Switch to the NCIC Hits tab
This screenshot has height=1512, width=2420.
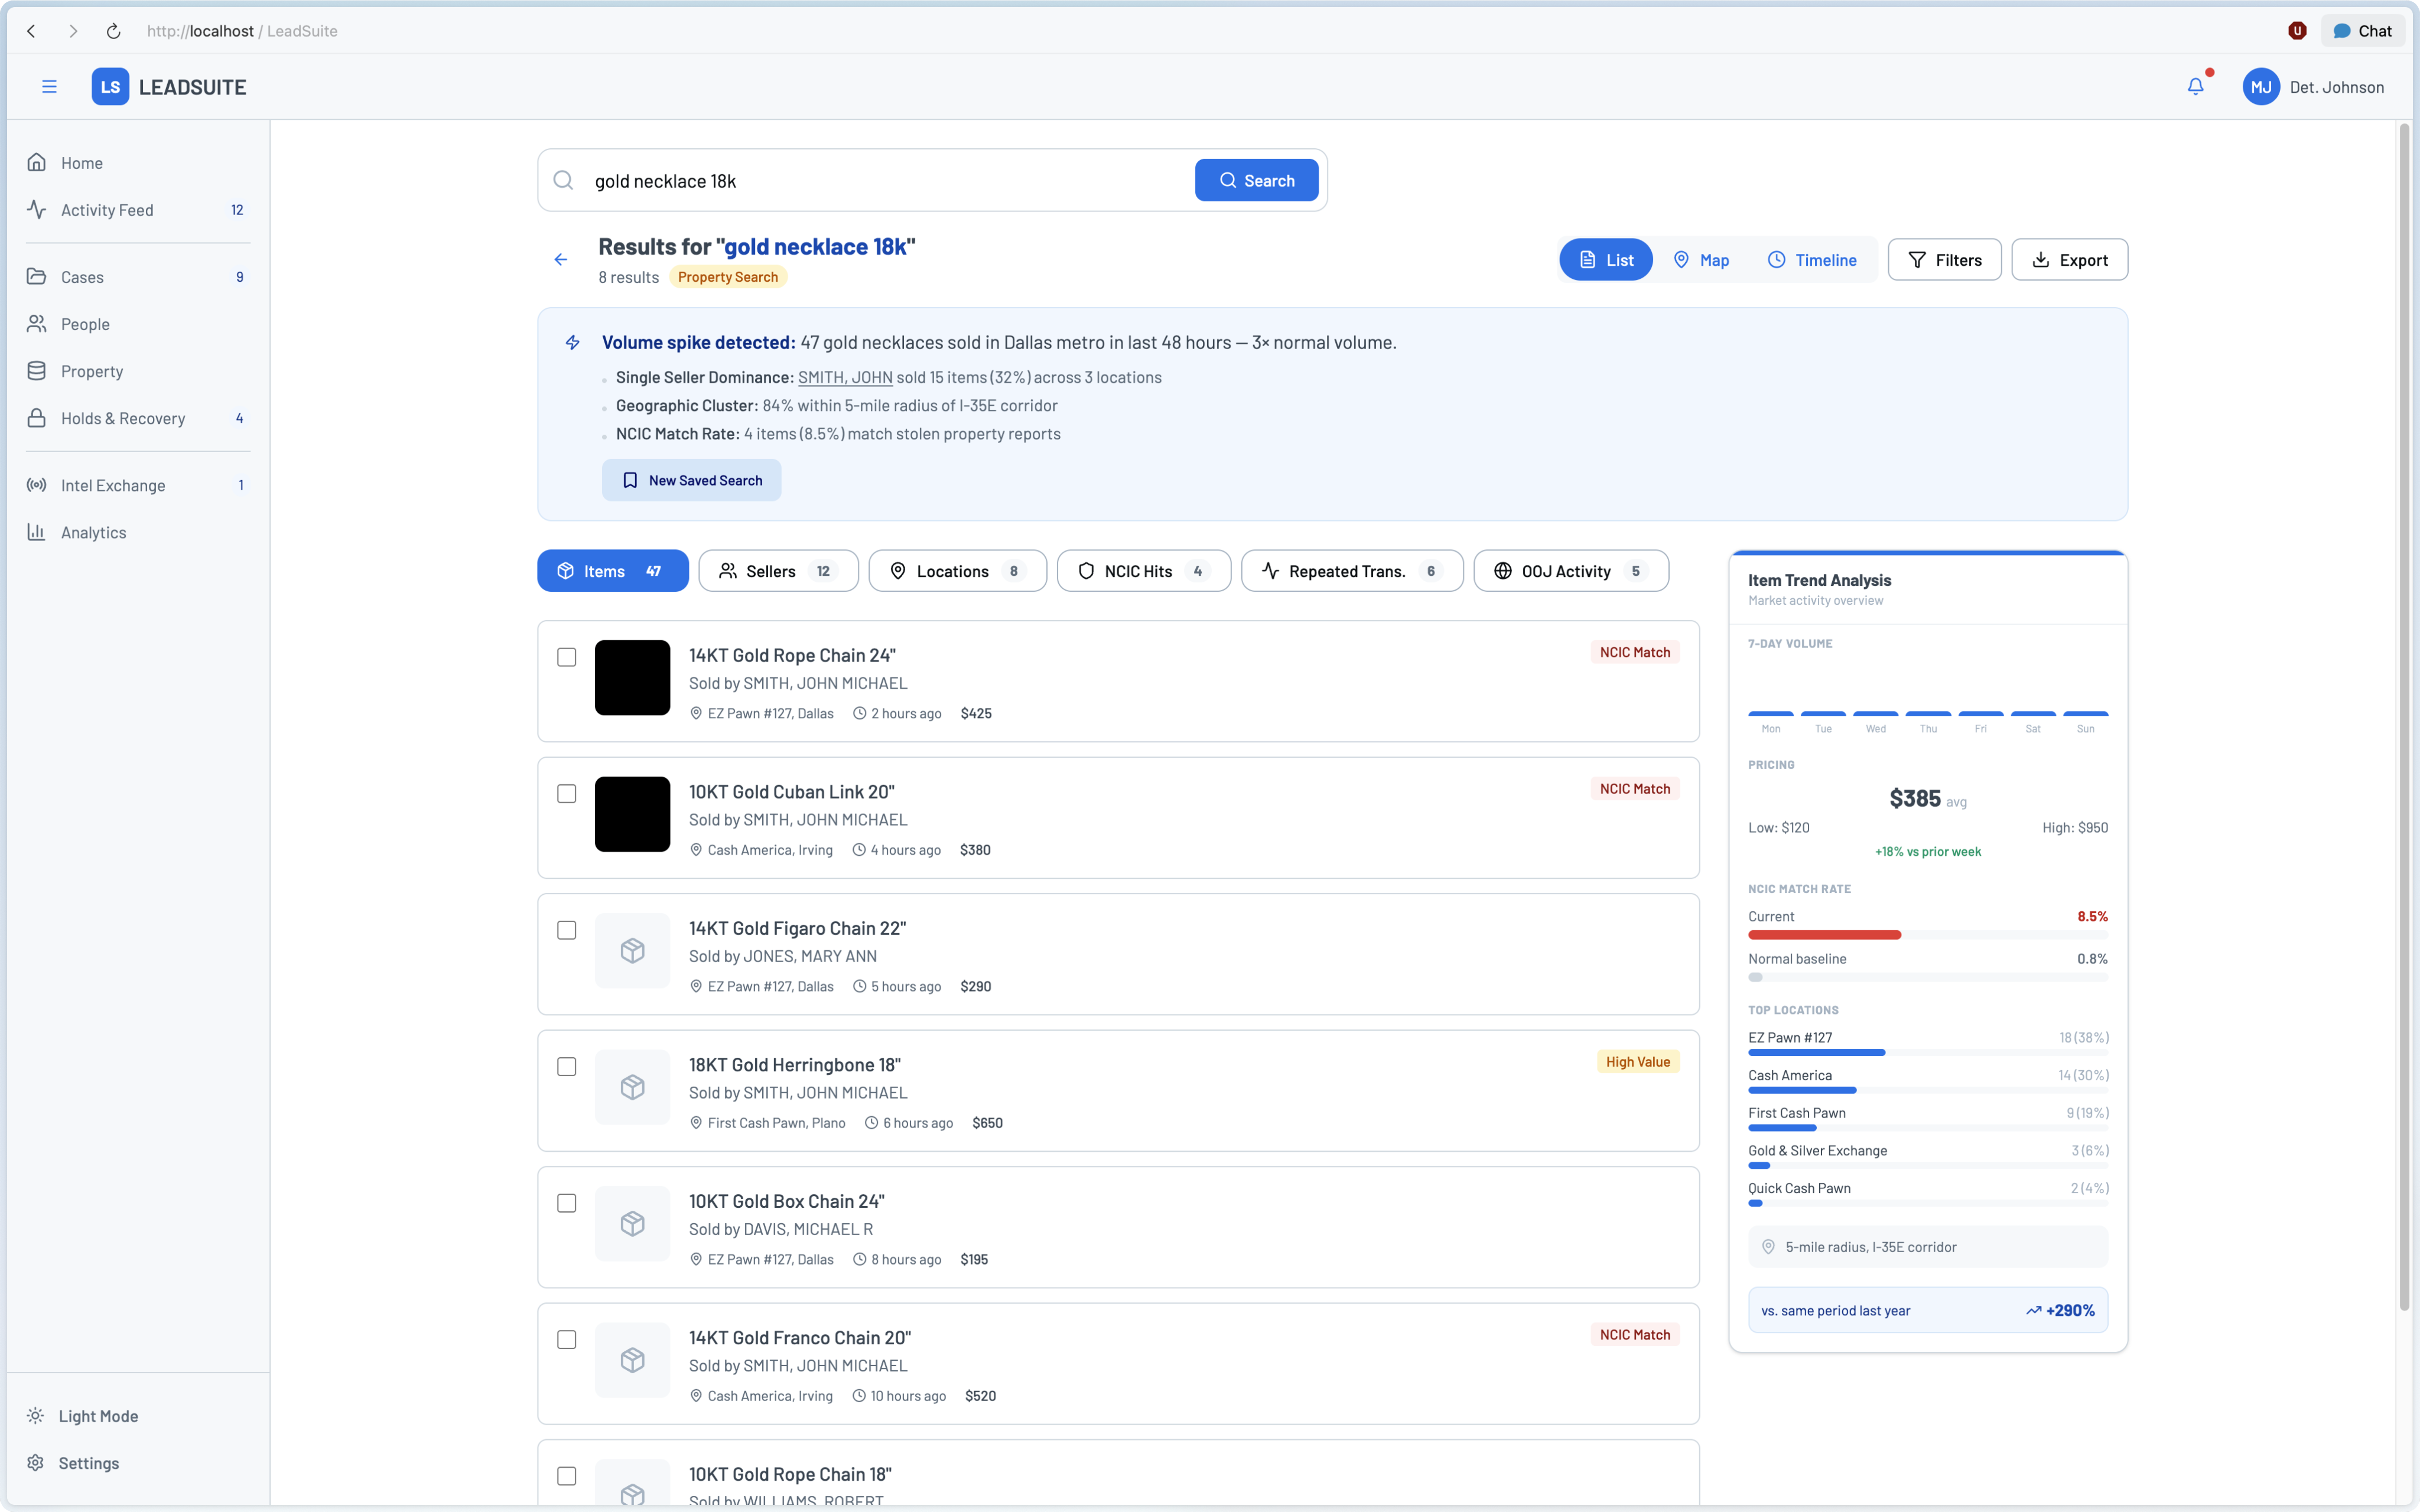pos(1143,571)
